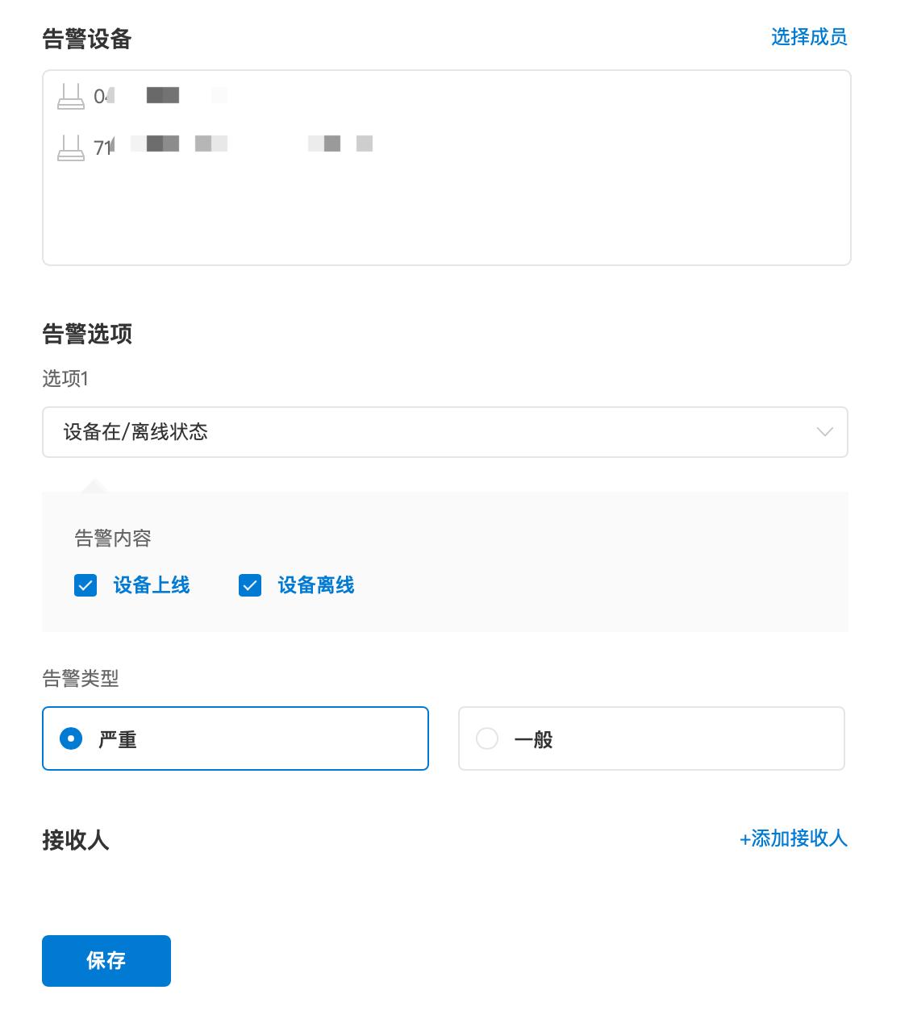Click the checked 设备离线 checkbox icon
The width and height of the screenshot is (913, 1019).
pyautogui.click(x=250, y=585)
